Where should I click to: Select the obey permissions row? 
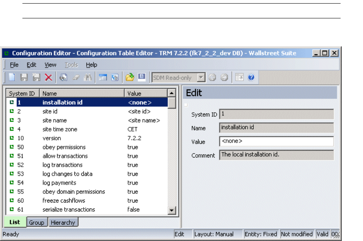pyautogui.click(x=87, y=147)
